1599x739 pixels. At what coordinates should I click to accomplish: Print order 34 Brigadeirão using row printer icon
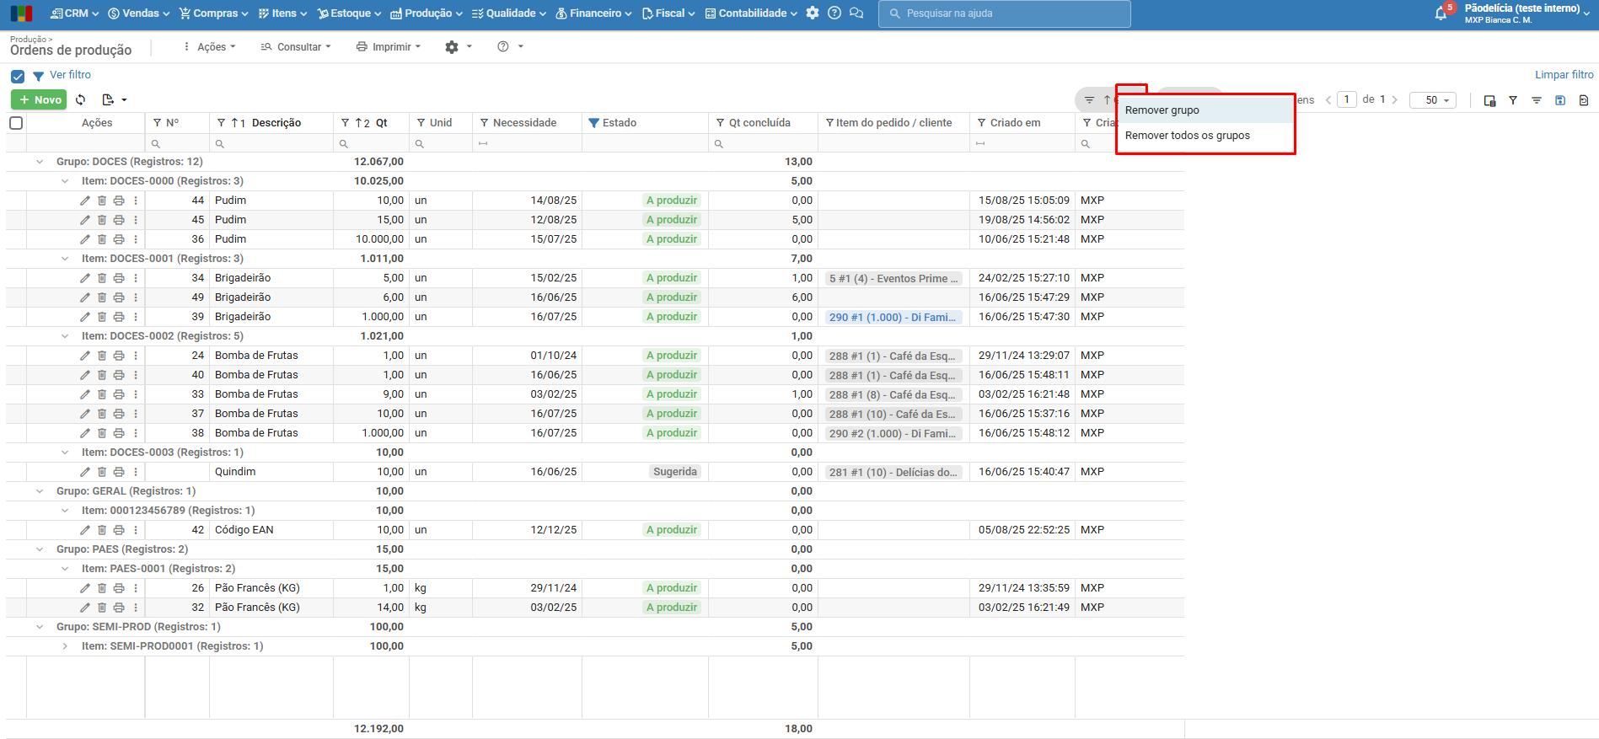click(119, 278)
